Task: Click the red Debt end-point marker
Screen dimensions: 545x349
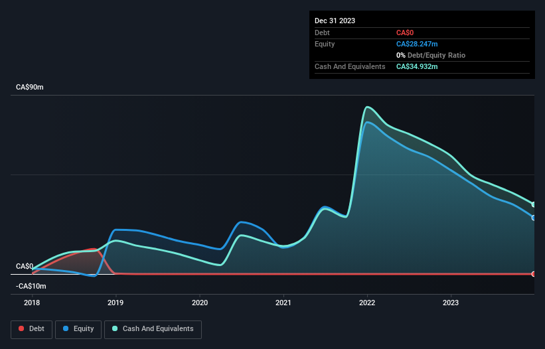Action: pyautogui.click(x=534, y=274)
